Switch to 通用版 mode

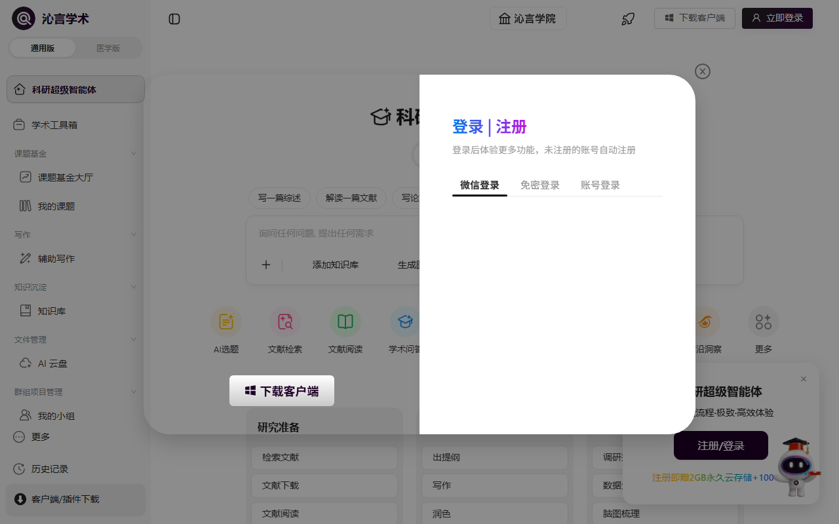tap(43, 48)
